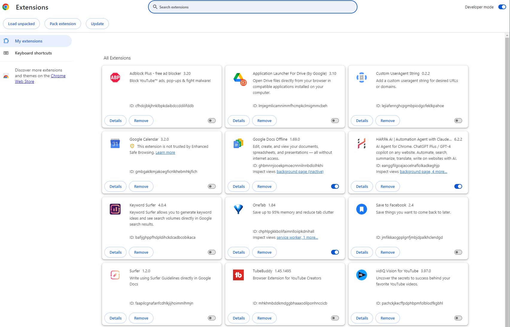Disable the Google Docs Offline extension

click(335, 186)
